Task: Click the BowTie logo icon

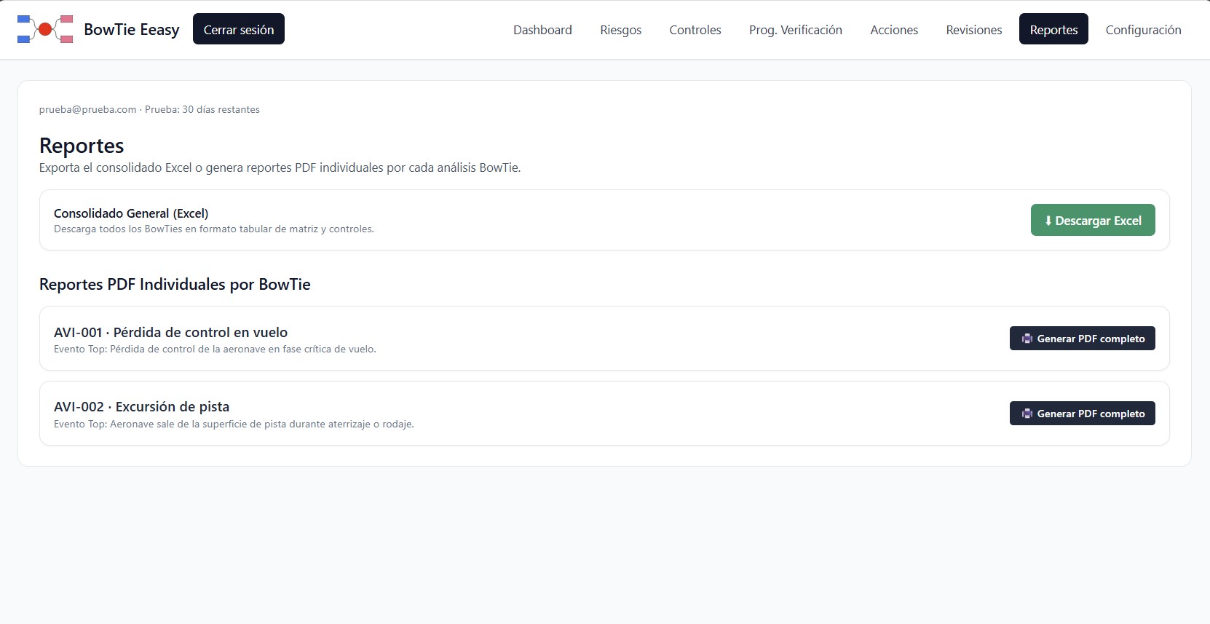Action: [x=45, y=29]
